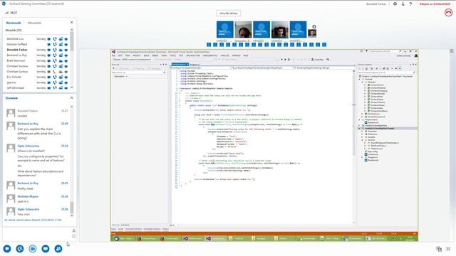Open Nicholas Mayne name link in chat
The image size is (456, 256).
coord(28,196)
